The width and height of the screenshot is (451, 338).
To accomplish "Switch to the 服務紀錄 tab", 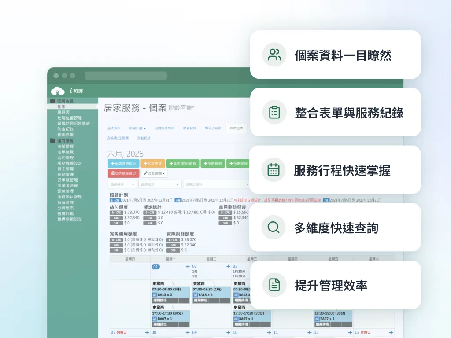I will click(189, 128).
